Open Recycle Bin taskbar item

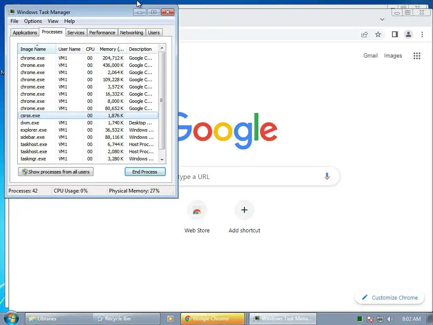126,319
